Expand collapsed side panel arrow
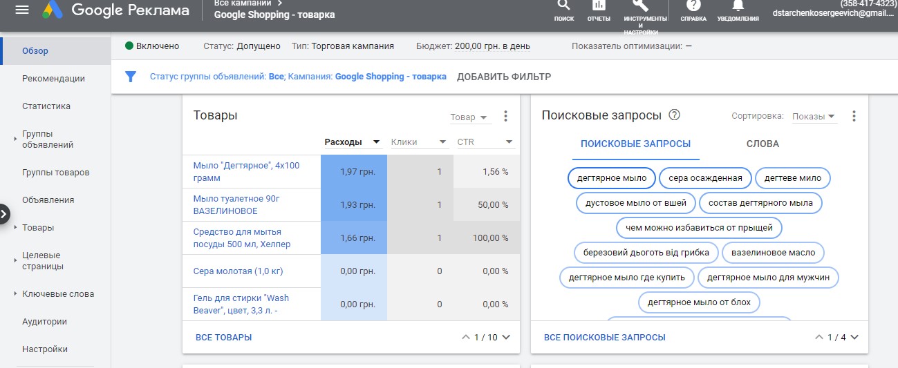The width and height of the screenshot is (898, 368). 4,213
